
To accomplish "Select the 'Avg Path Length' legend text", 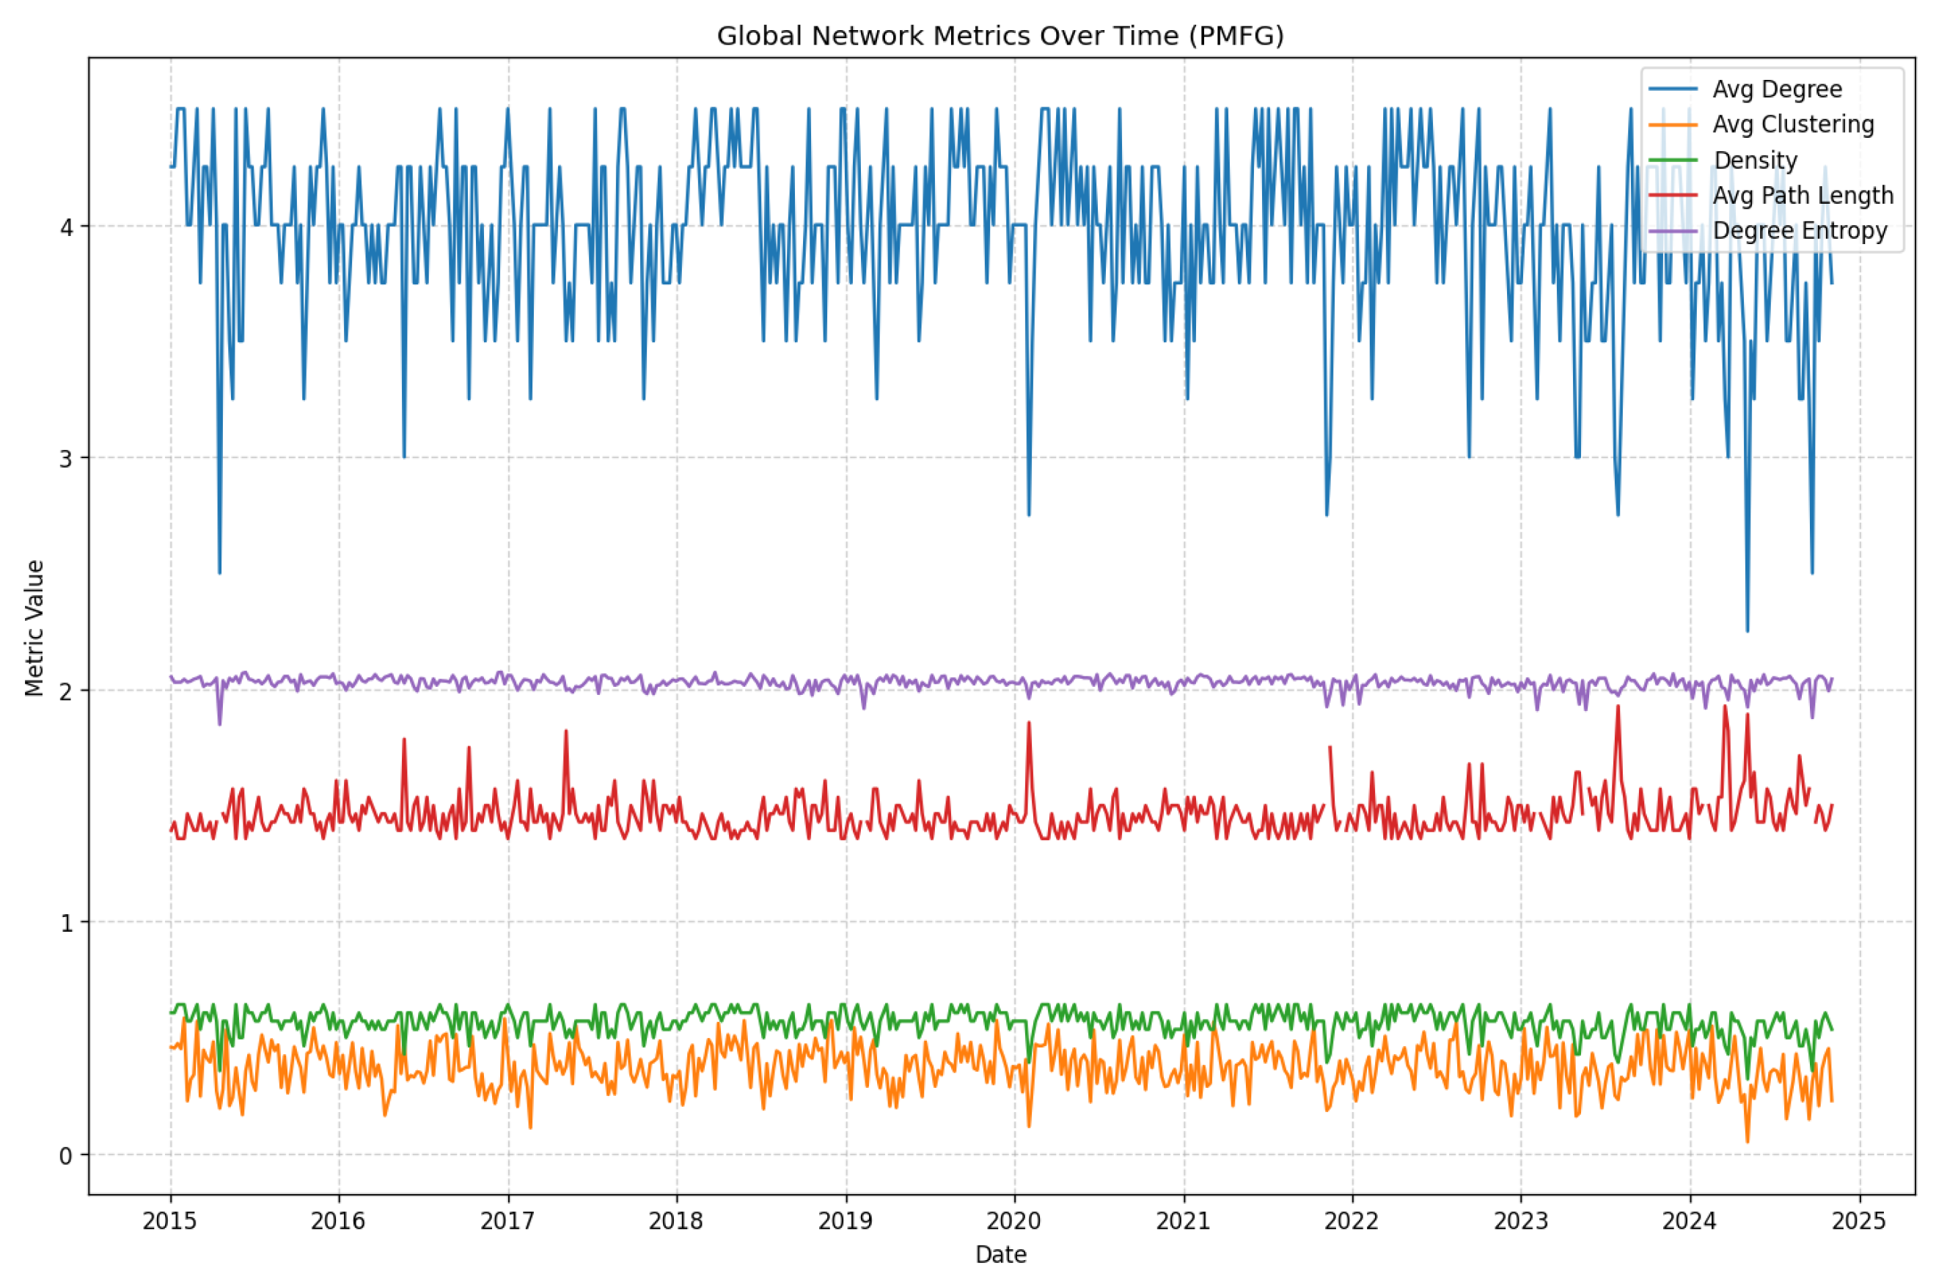I will pos(1803,195).
